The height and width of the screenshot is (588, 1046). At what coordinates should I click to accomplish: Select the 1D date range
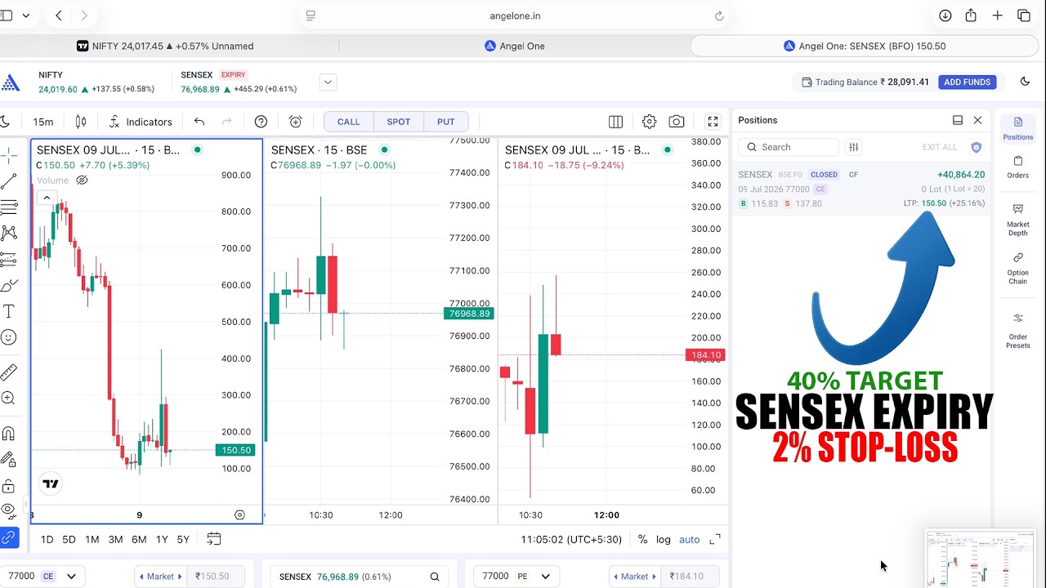click(x=47, y=539)
